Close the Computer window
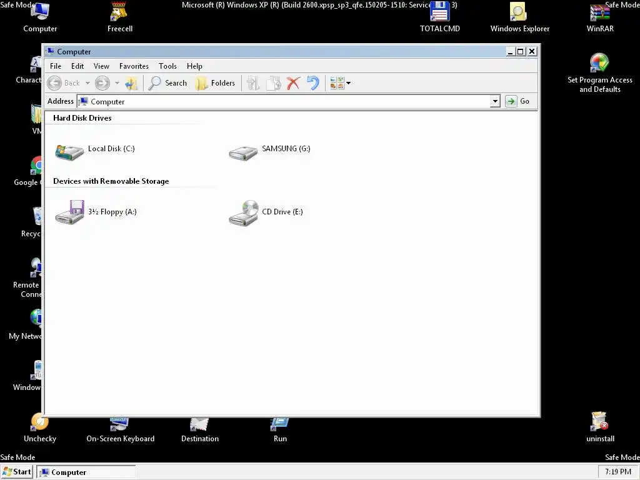The width and height of the screenshot is (640, 480). click(x=532, y=51)
